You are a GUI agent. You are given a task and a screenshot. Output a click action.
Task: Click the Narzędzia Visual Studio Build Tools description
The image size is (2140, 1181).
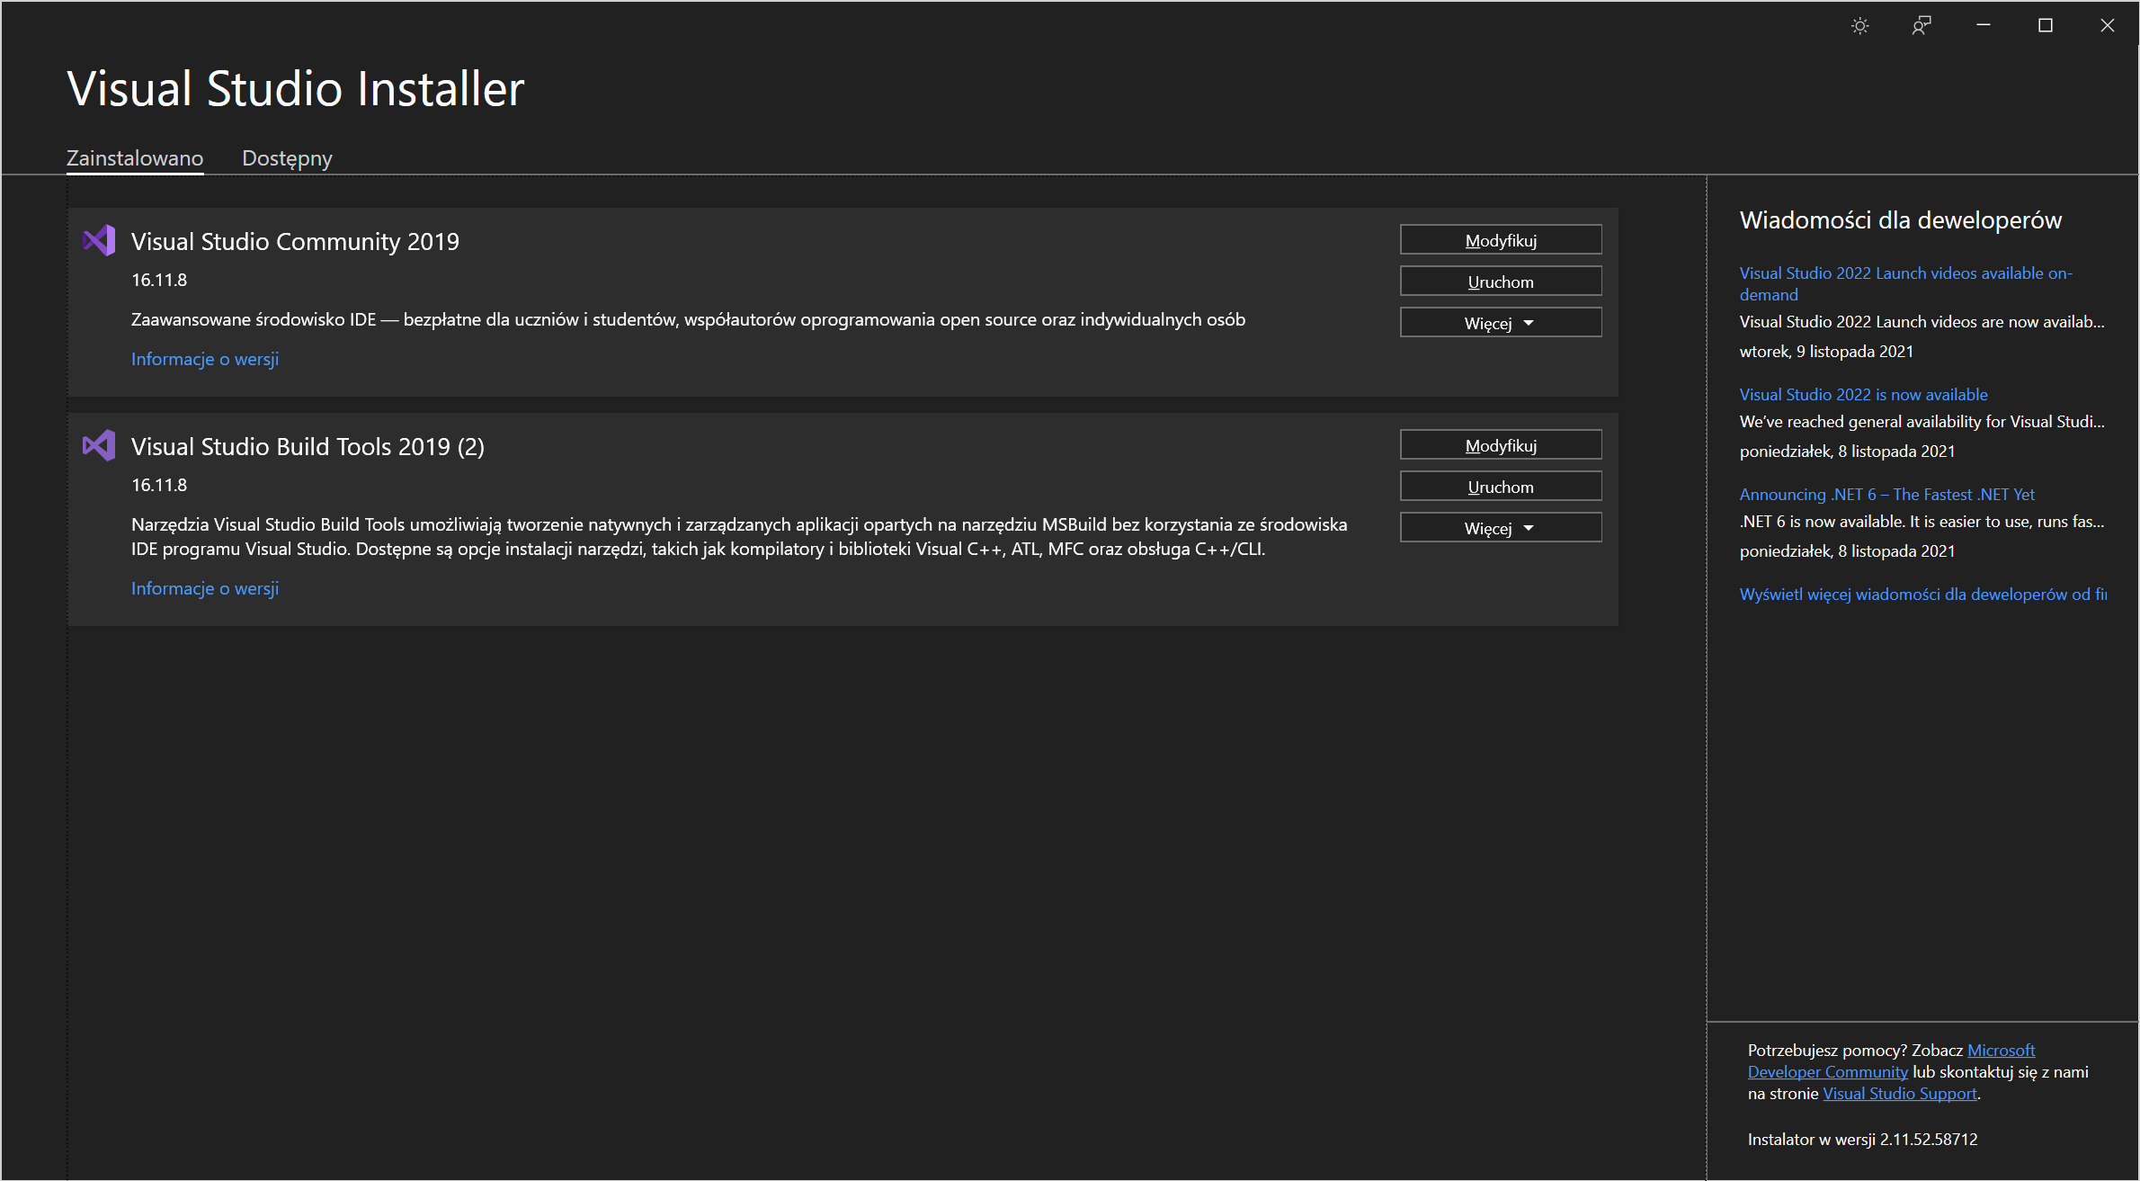tap(739, 536)
